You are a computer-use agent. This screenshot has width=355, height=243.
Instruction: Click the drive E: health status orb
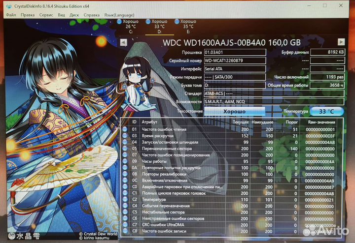coord(177,22)
